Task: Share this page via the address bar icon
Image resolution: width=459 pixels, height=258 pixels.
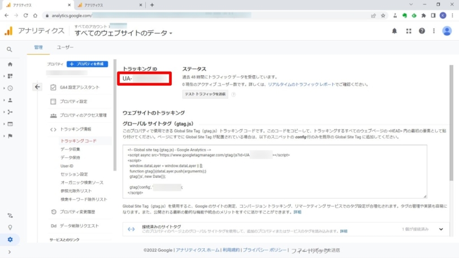Action: pos(373,15)
